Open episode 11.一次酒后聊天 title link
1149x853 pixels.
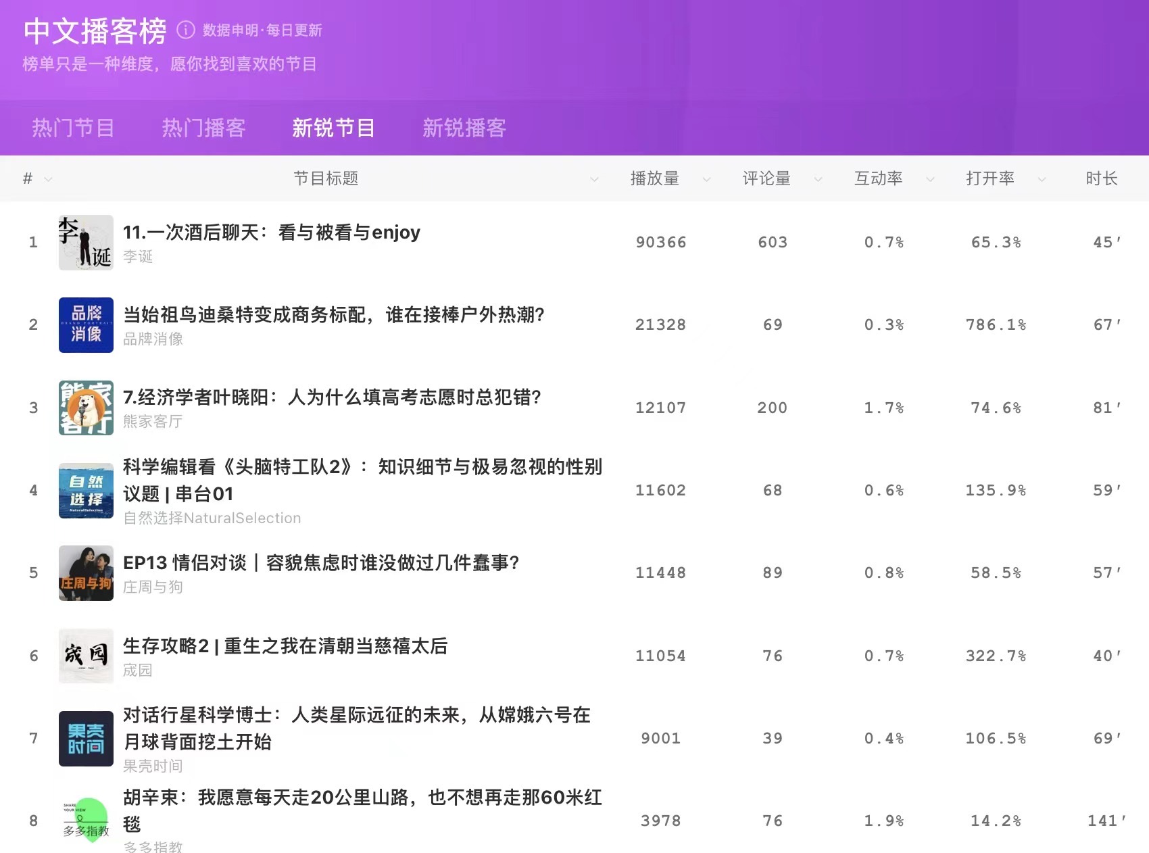tap(271, 233)
